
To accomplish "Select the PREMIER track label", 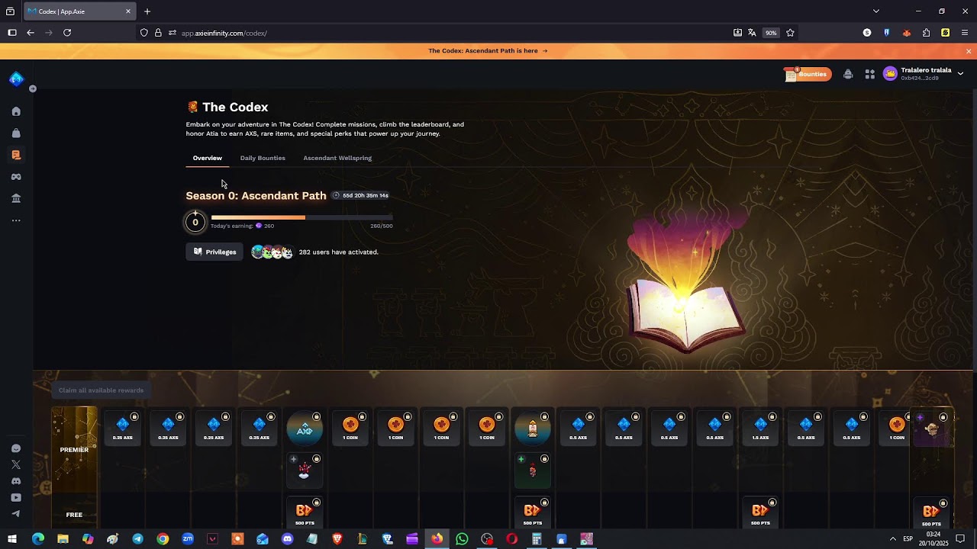I will point(74,450).
